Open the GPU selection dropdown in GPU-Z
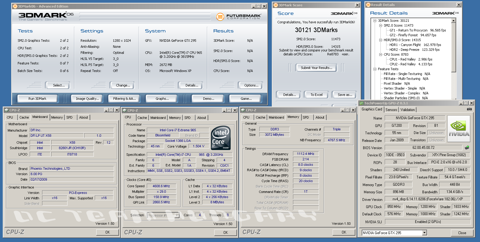 click(424, 233)
